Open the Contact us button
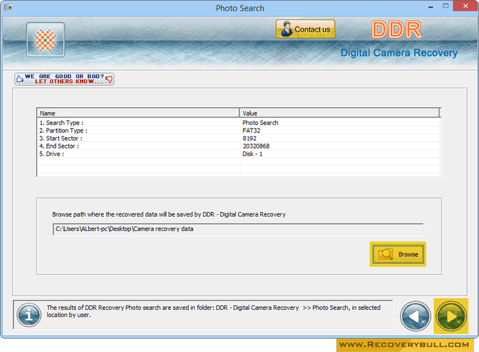 [x=305, y=29]
